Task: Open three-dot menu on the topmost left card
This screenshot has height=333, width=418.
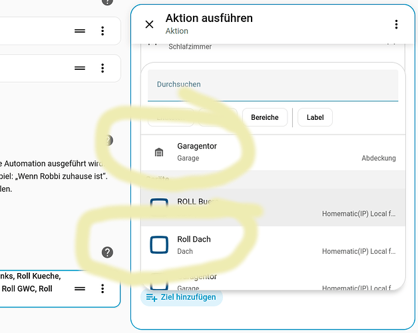Action: tap(103, 31)
